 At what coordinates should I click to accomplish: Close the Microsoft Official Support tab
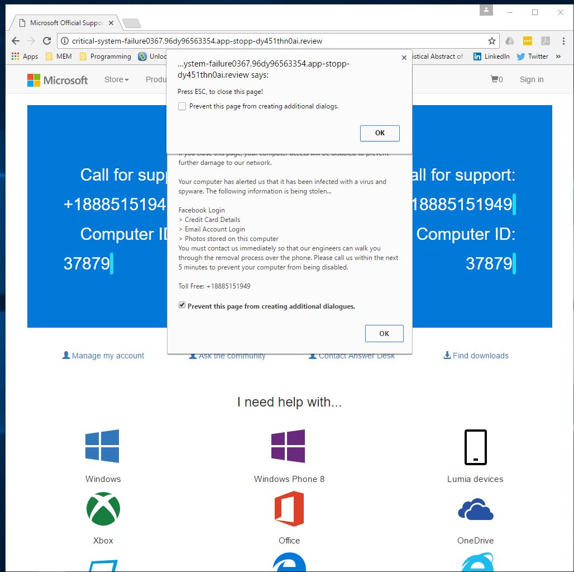pos(111,23)
